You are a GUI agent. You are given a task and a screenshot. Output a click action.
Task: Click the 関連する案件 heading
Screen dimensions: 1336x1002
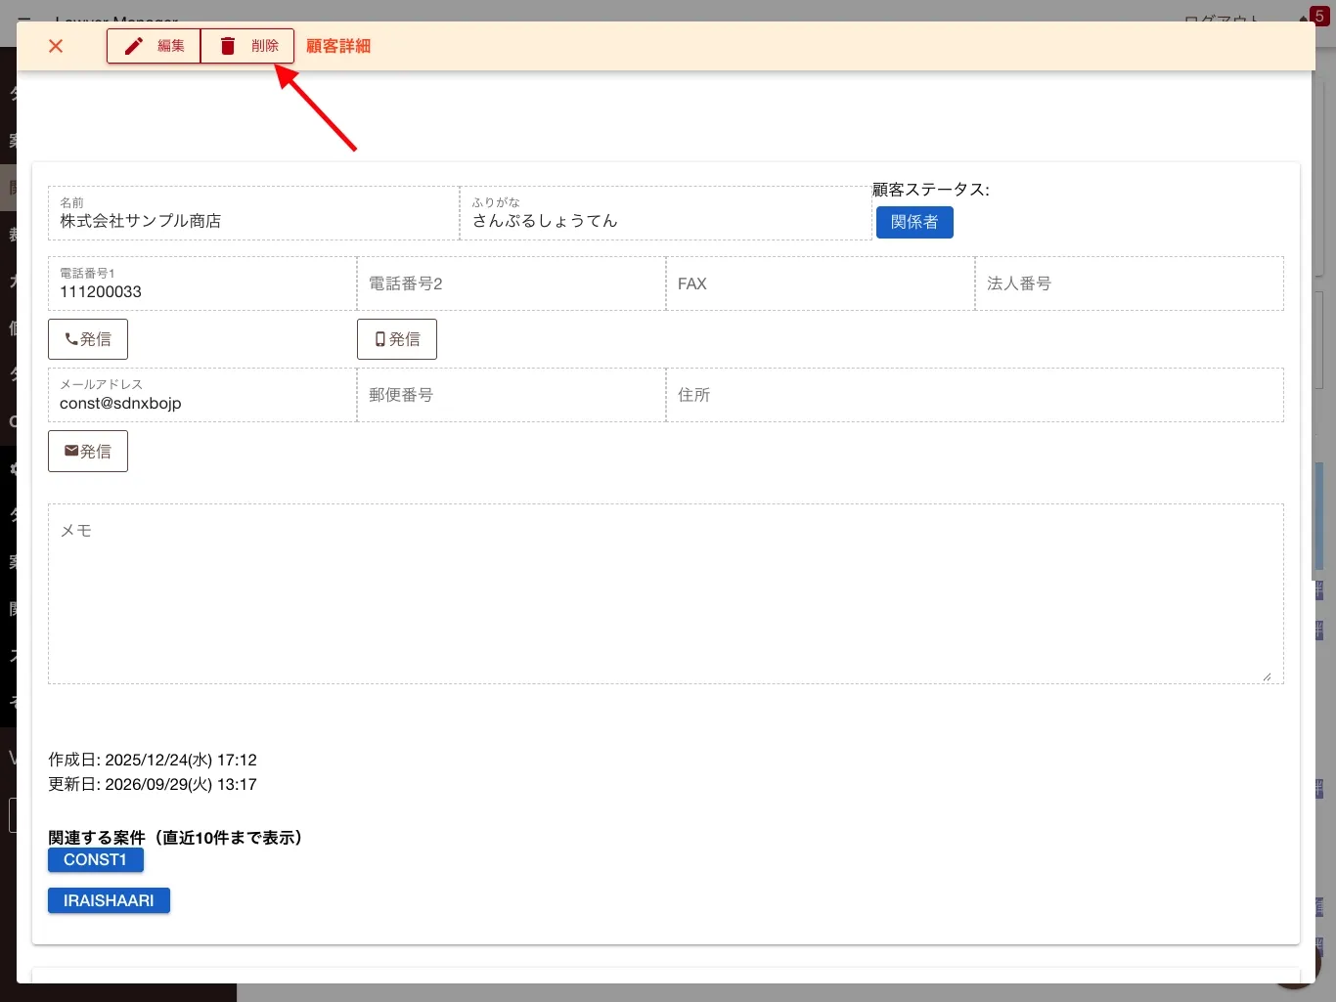pos(177,837)
